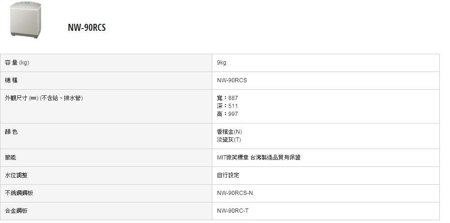Image resolution: width=450 pixels, height=223 pixels.
Task: Click the 水位調整 row label
Action: [x=16, y=175]
